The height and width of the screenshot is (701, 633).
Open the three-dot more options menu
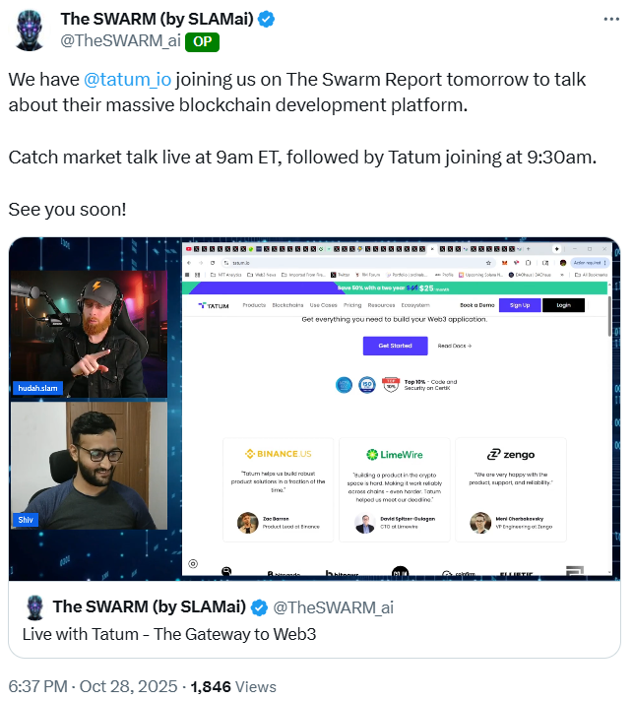(x=611, y=20)
